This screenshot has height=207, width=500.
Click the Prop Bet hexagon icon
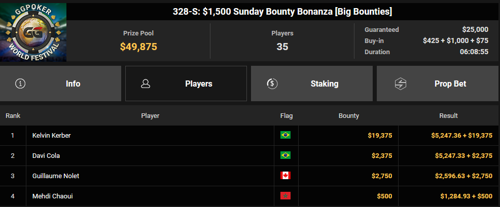click(400, 84)
